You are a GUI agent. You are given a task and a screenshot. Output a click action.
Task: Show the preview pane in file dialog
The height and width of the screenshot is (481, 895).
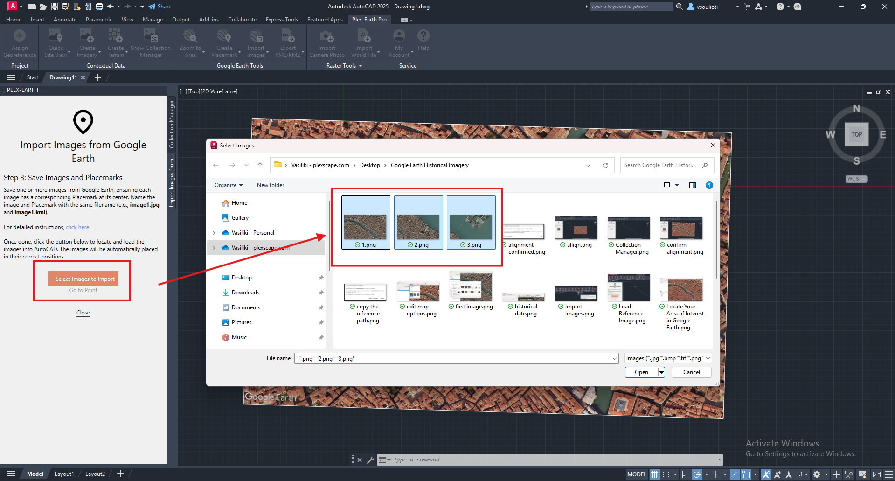click(x=693, y=185)
